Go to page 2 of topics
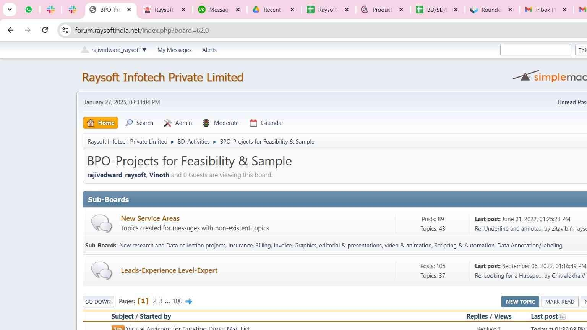Image resolution: width=587 pixels, height=330 pixels. [154, 301]
